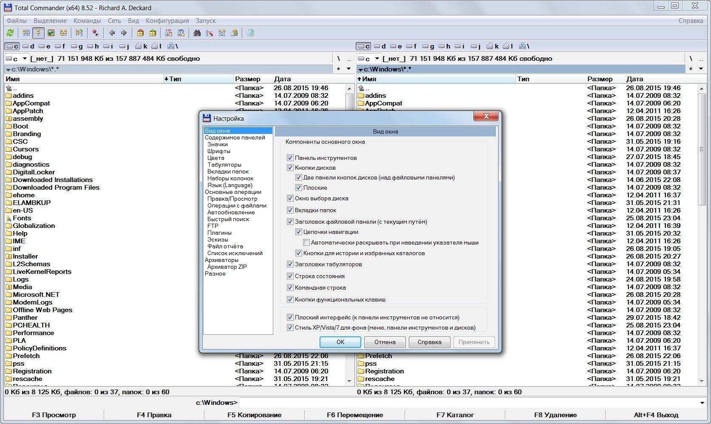711x424 pixels.
Task: Open the 'Справка' menu at right
Action: [x=691, y=20]
